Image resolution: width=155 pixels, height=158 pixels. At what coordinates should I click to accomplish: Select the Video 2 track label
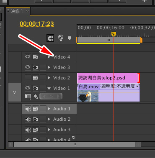pos(62,78)
